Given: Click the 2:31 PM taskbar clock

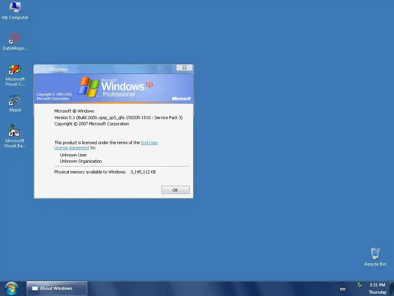Looking at the screenshot, I should [377, 285].
